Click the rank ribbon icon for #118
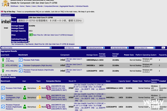167x111 pixels. point(3,60)
